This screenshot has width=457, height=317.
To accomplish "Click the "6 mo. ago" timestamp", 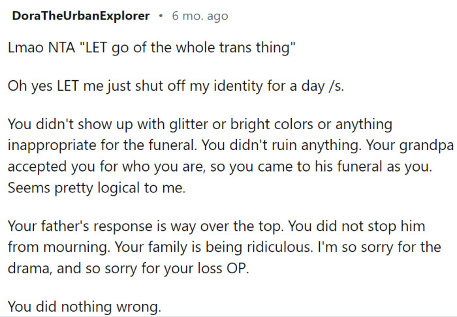I will 200,16.
